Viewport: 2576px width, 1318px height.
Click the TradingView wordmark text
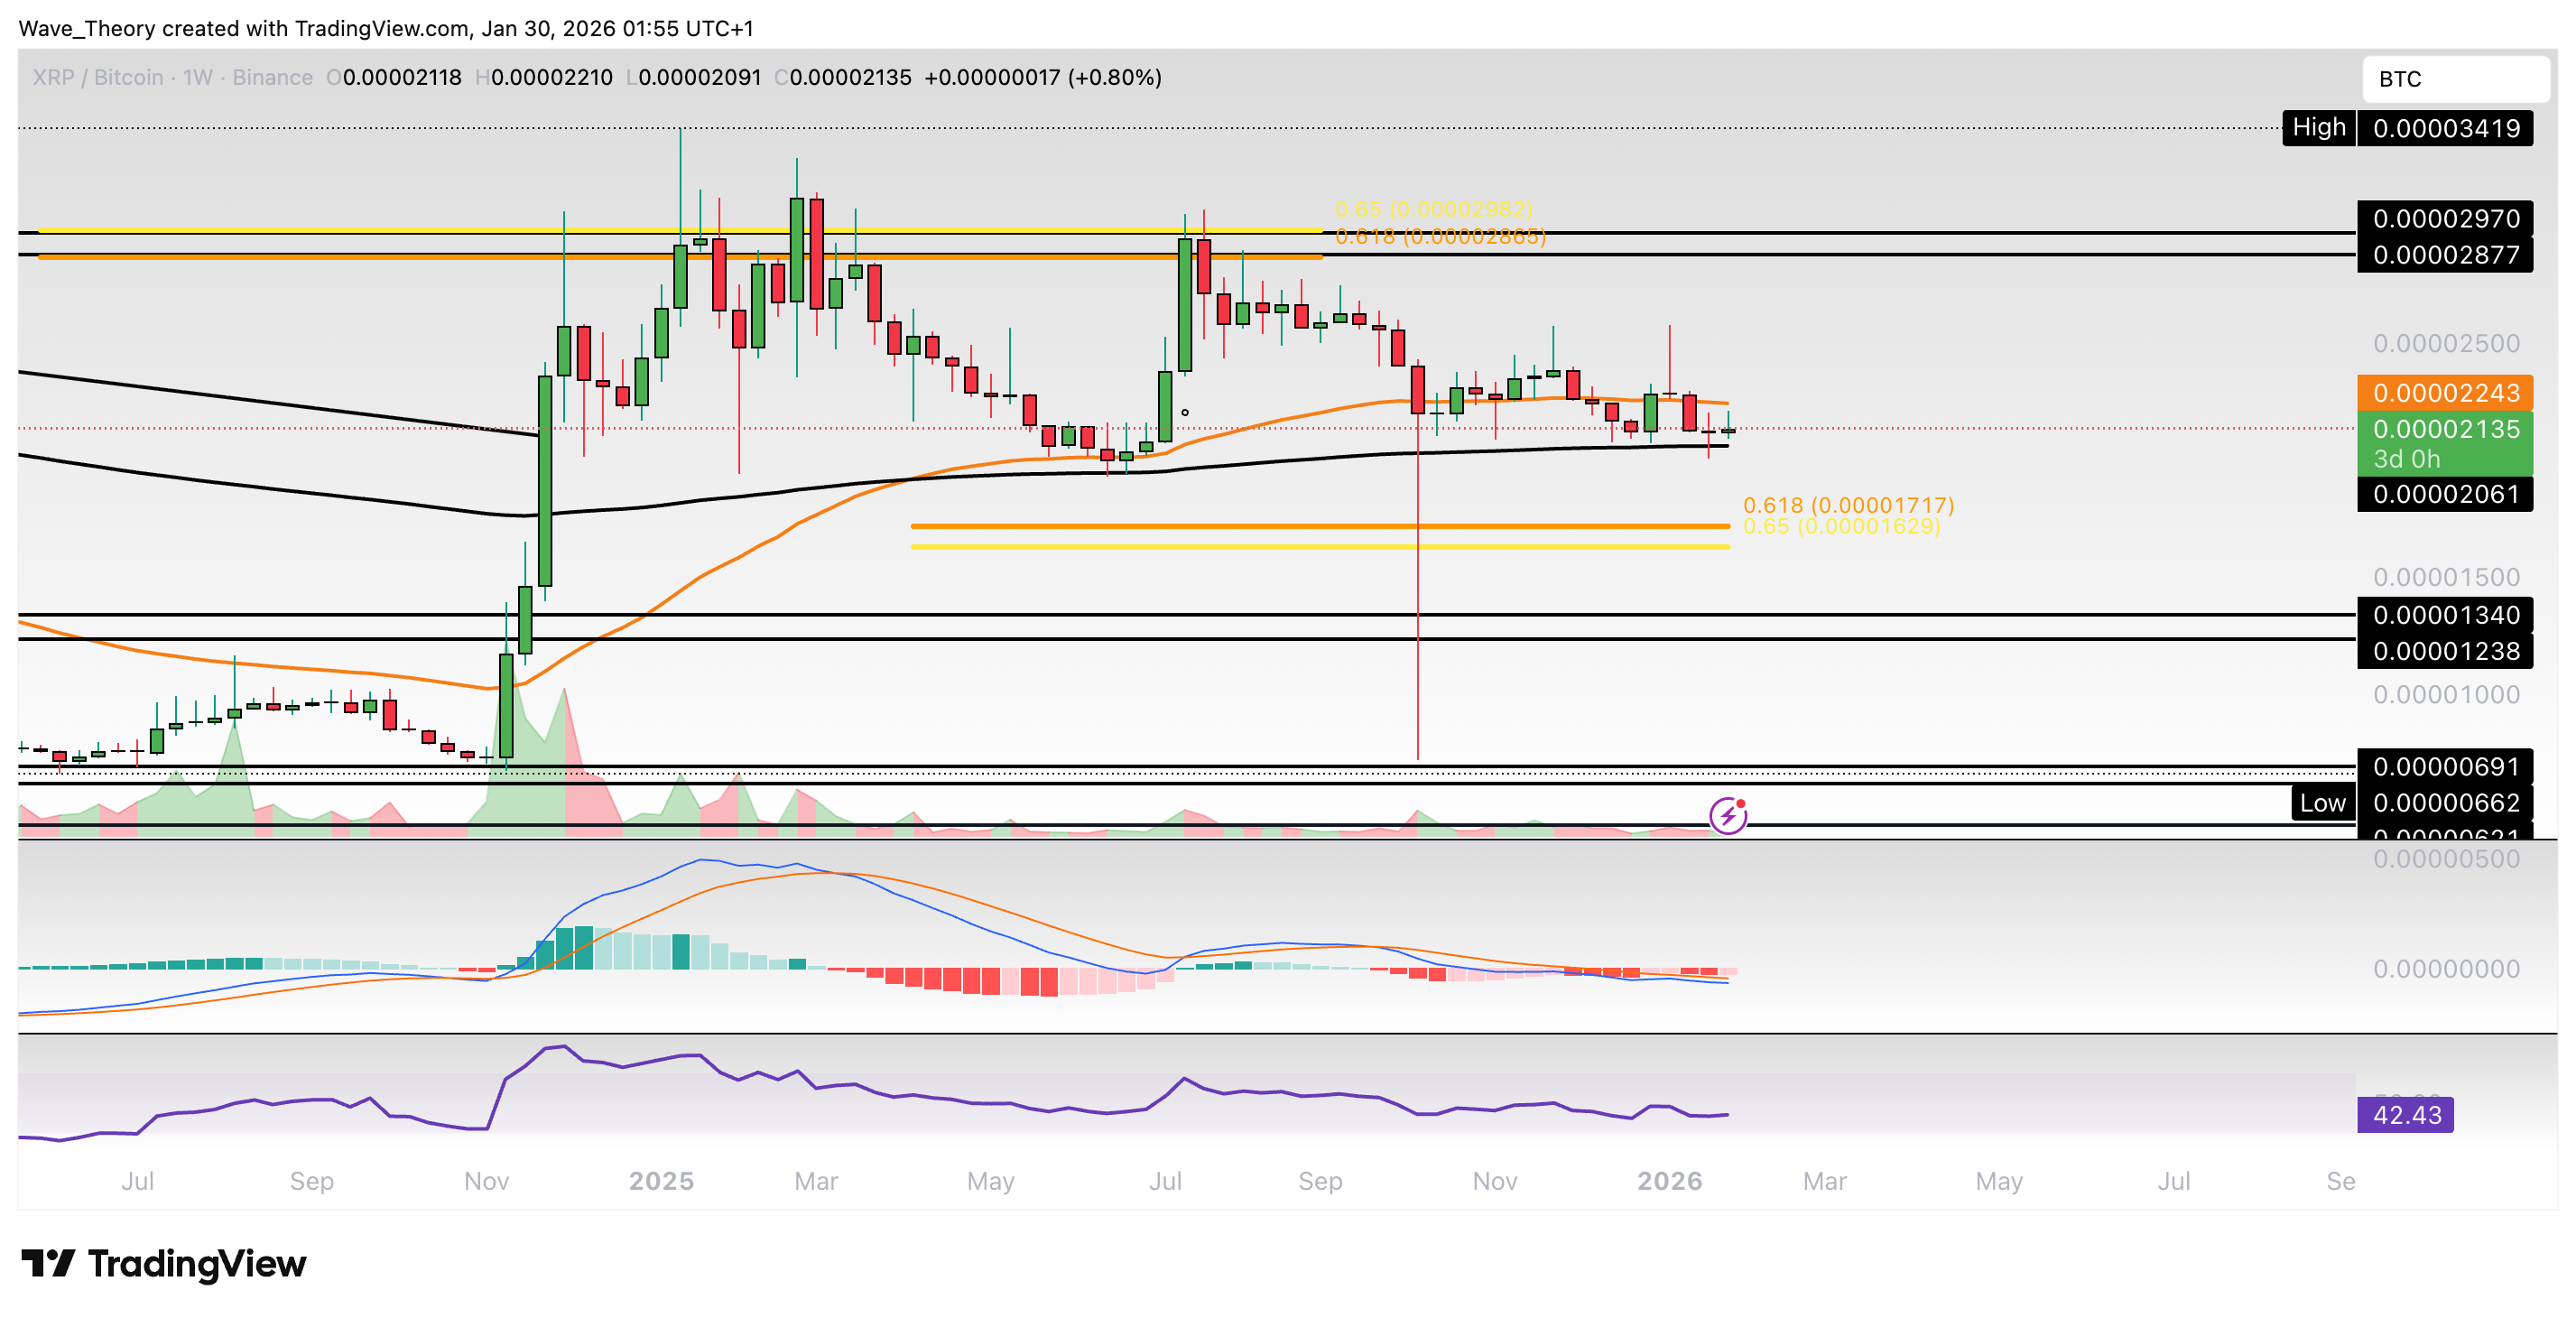[197, 1263]
